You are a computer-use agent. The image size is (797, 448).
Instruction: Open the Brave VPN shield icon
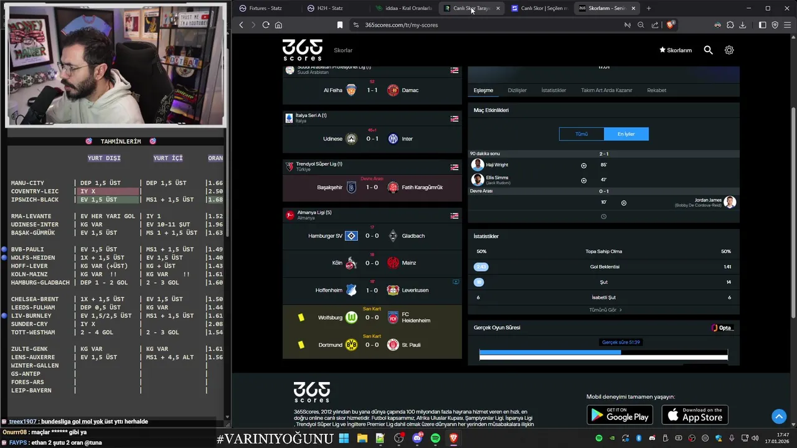(775, 25)
